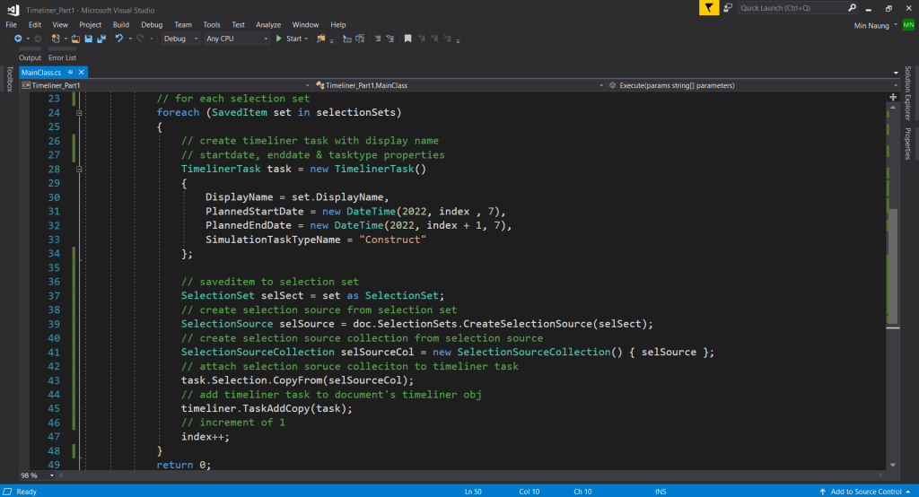Image resolution: width=919 pixels, height=497 pixels.
Task: Click the Open File folder icon
Action: coord(76,39)
